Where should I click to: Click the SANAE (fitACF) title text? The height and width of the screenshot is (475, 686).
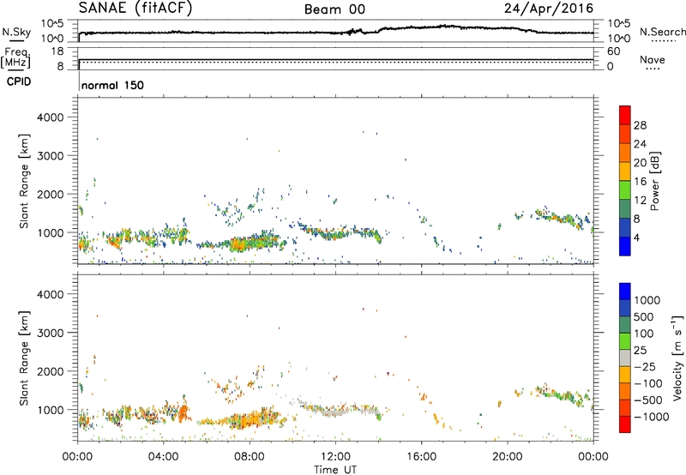135,9
